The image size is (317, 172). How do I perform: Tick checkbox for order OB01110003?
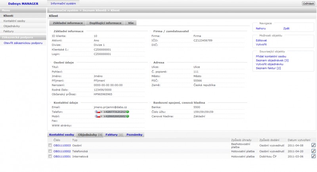click(x=50, y=146)
